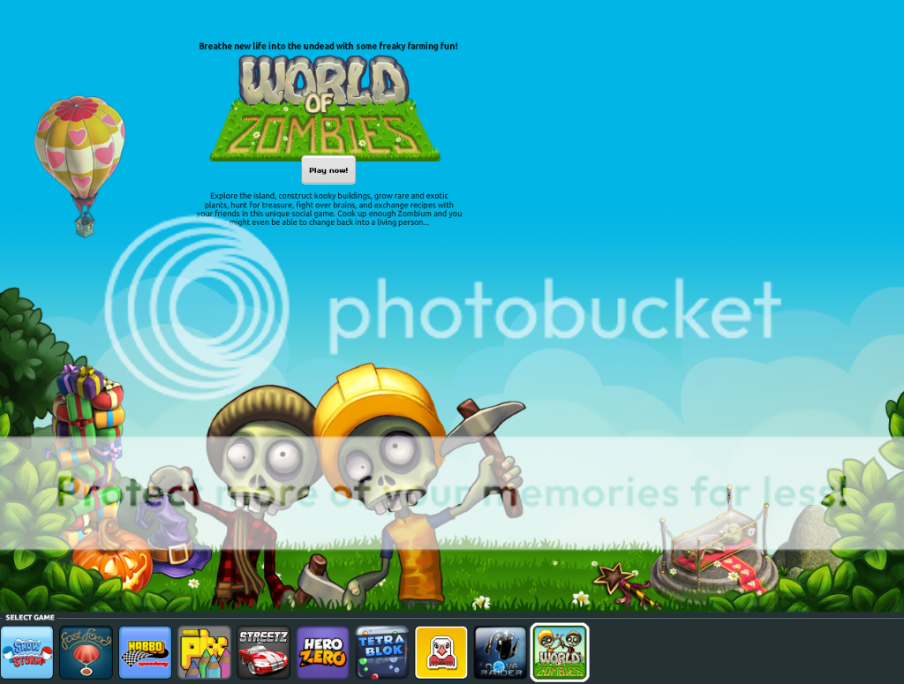Open the Nova Raider game icon
Screen dimensions: 904x684
tap(500, 652)
